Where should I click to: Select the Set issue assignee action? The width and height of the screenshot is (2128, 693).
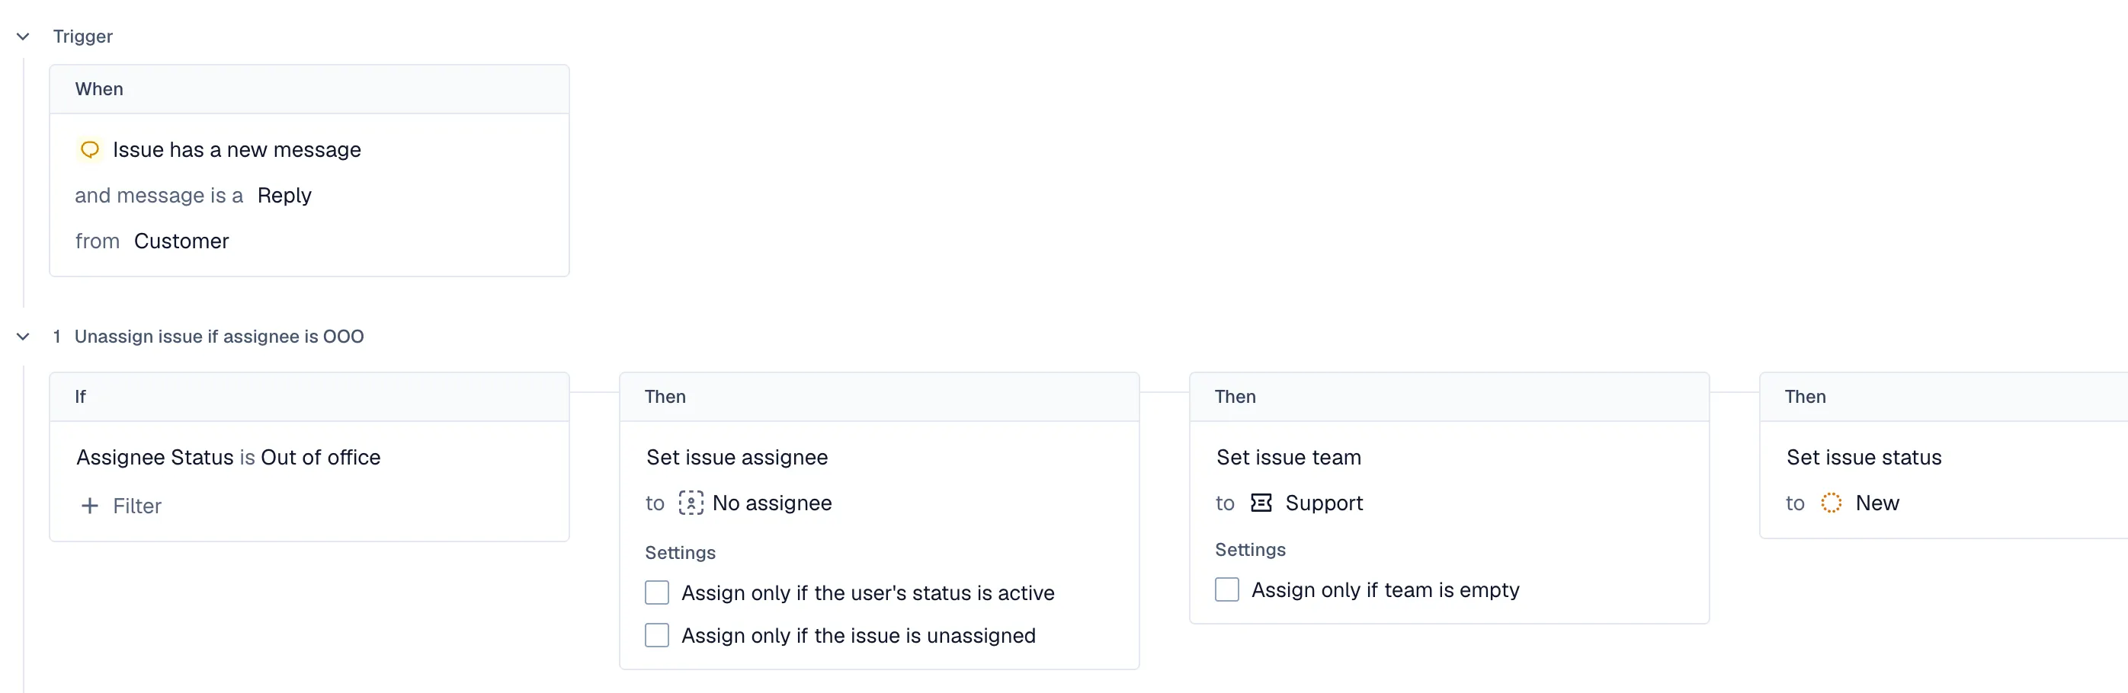click(737, 457)
